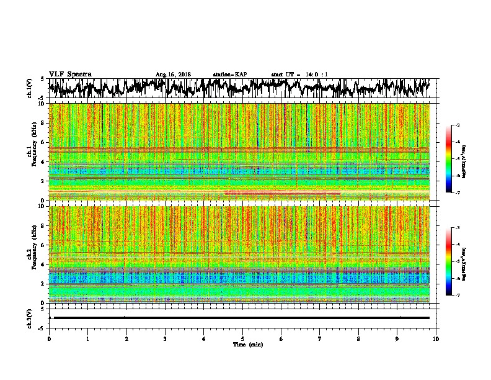
Task: Click time axis tick label "9"
Action: (x=397, y=338)
